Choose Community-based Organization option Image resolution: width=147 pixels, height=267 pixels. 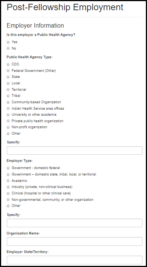click(8, 102)
